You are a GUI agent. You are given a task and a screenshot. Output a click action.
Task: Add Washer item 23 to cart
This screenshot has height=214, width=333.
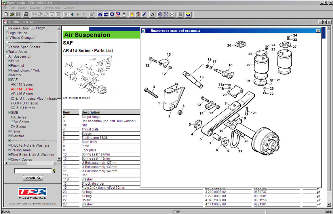pos(318,204)
